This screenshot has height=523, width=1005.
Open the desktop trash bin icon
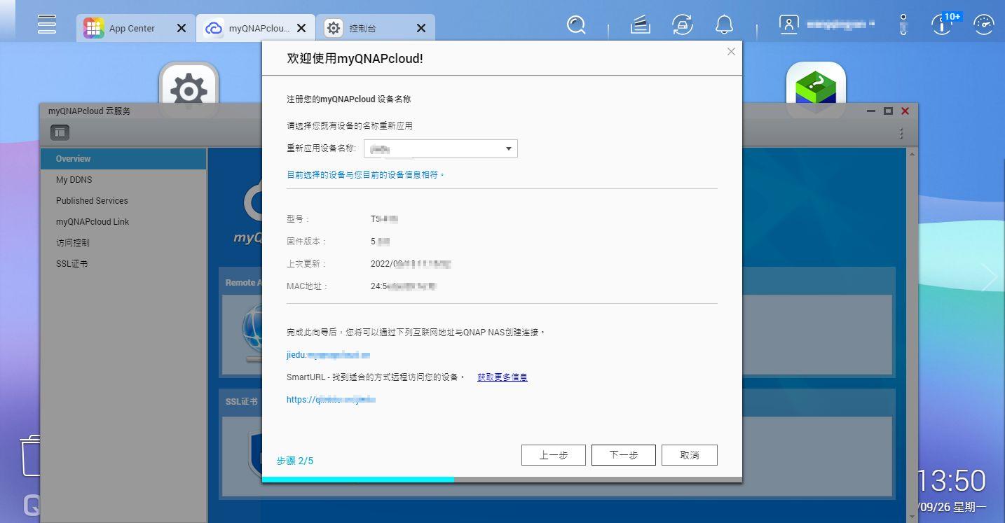click(x=29, y=455)
